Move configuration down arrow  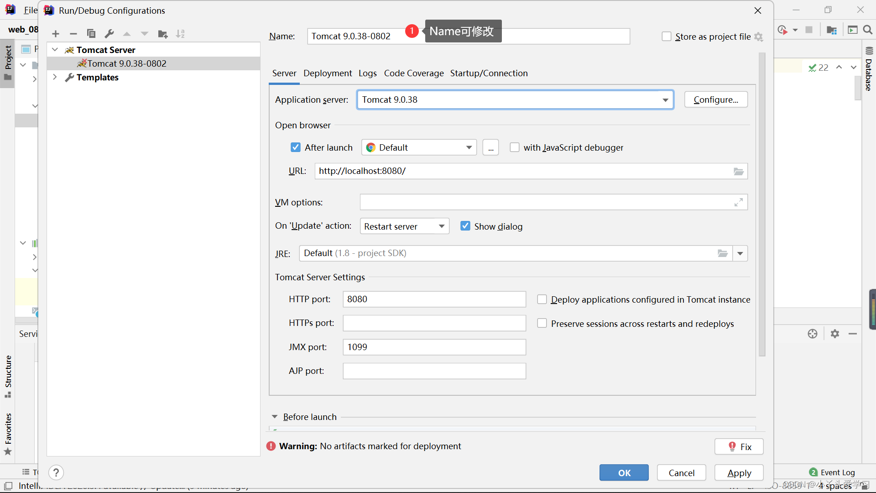pos(145,34)
